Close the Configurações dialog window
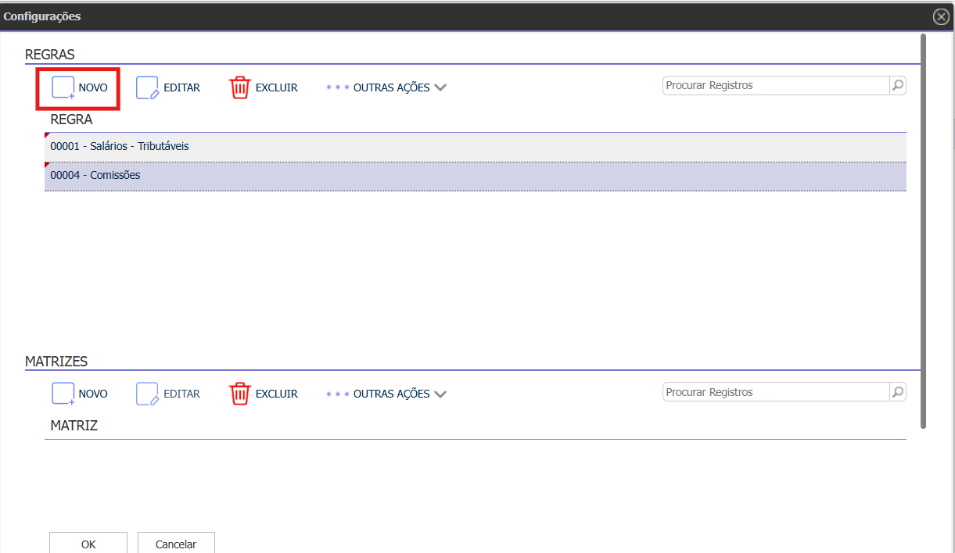The image size is (955, 553). [x=941, y=16]
